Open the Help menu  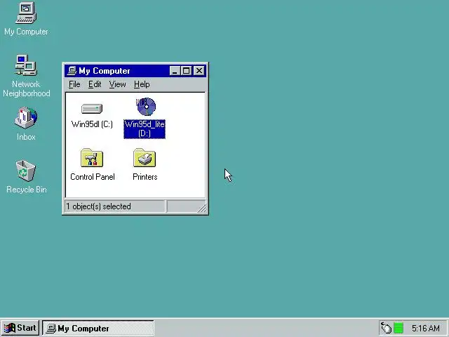(142, 84)
